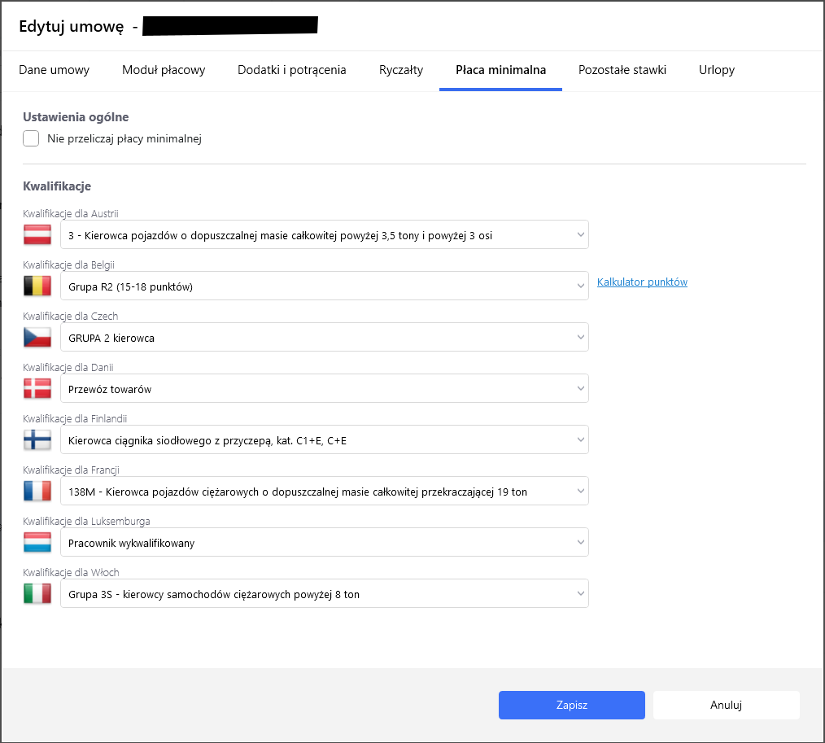Click the Belgium flag icon
Image resolution: width=825 pixels, height=743 pixels.
click(37, 286)
